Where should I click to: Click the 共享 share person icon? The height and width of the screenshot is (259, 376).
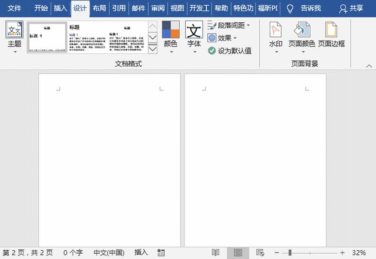click(x=343, y=9)
